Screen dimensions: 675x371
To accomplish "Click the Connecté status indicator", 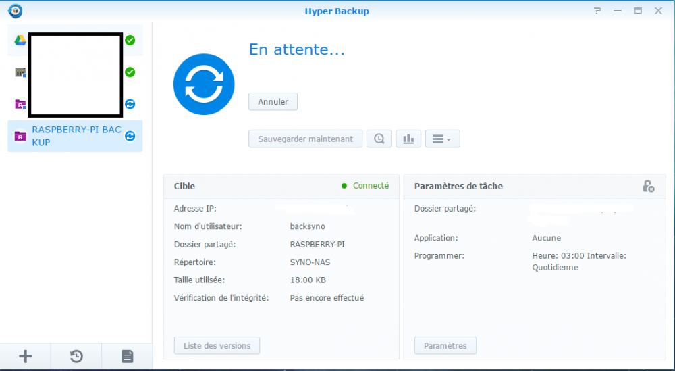I will (365, 186).
